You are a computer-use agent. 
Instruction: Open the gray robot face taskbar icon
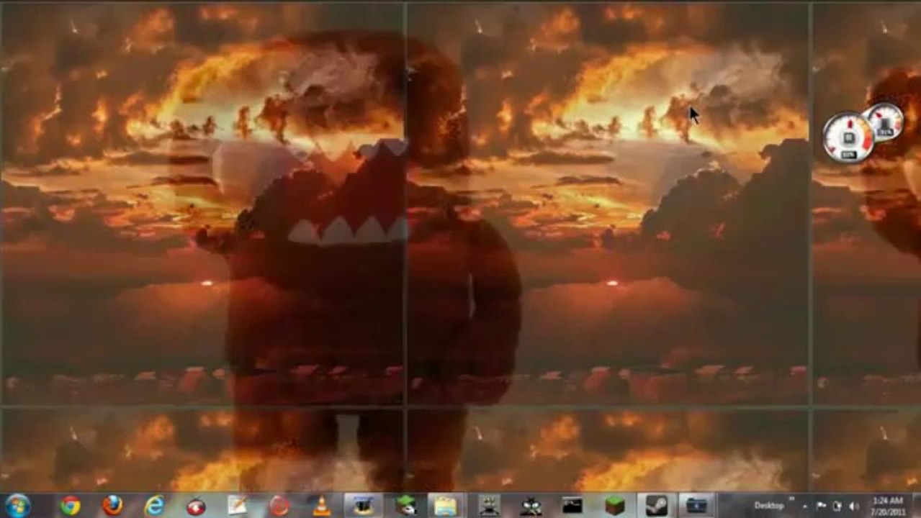490,506
